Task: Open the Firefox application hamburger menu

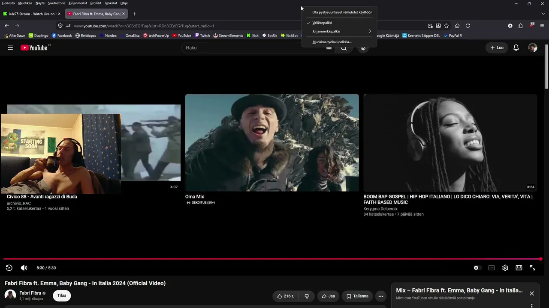Action: (x=543, y=26)
